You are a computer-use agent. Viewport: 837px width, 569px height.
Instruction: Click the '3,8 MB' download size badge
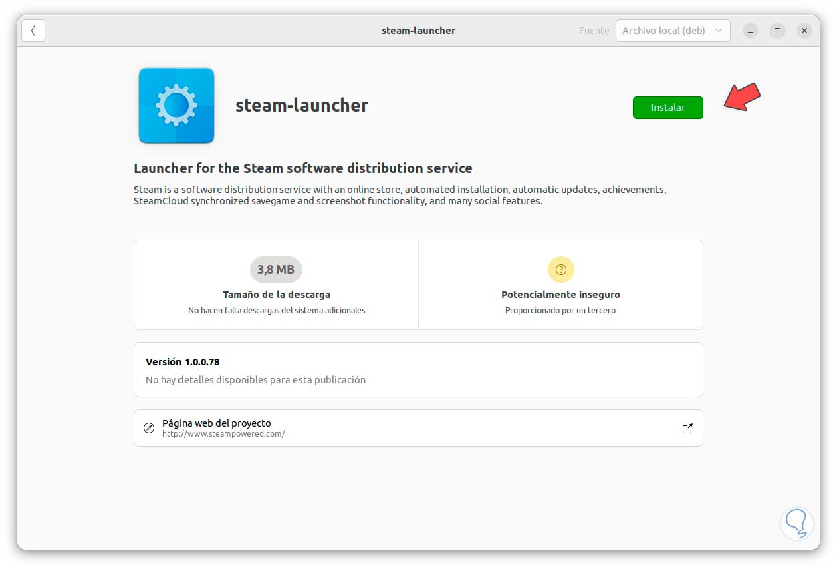coord(276,270)
